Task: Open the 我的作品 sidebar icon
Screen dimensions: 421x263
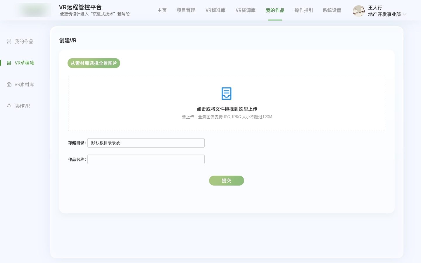Action: coord(9,41)
